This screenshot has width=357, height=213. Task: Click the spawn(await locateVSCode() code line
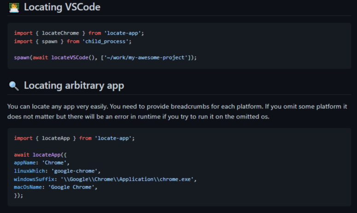pyautogui.click(x=105, y=58)
